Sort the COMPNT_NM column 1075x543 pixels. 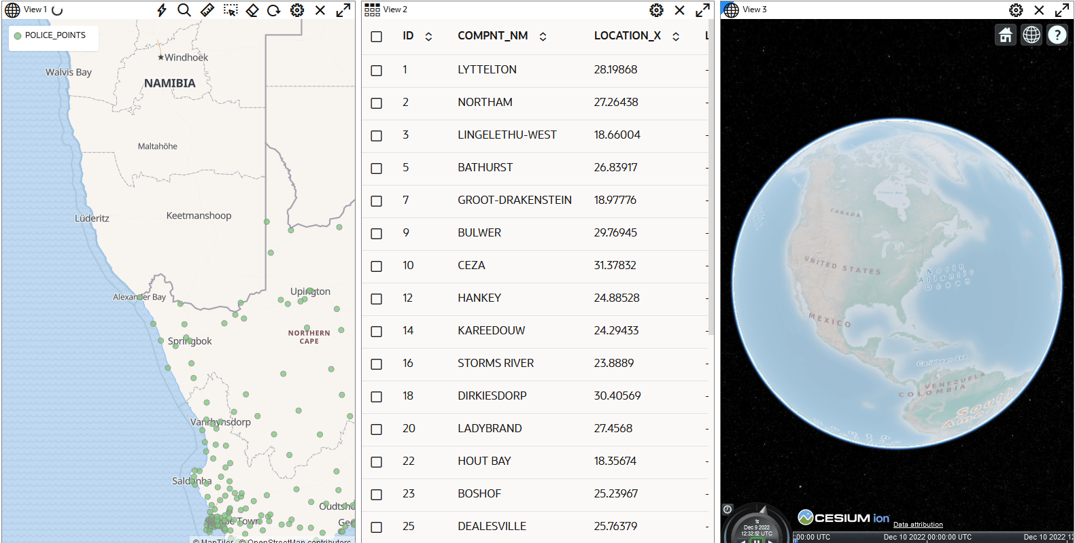point(543,37)
